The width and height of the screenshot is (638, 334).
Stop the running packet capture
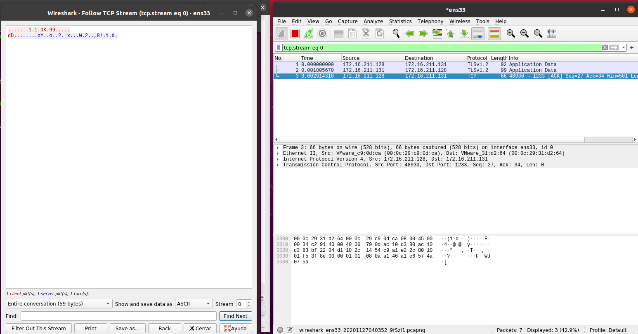[295, 34]
